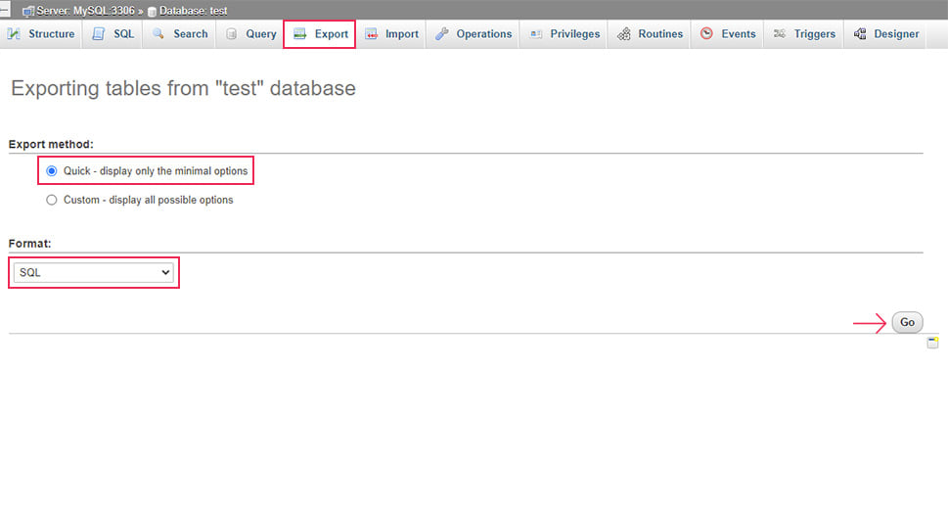Click the SQL tab icon
This screenshot has width=948, height=507.
98,34
